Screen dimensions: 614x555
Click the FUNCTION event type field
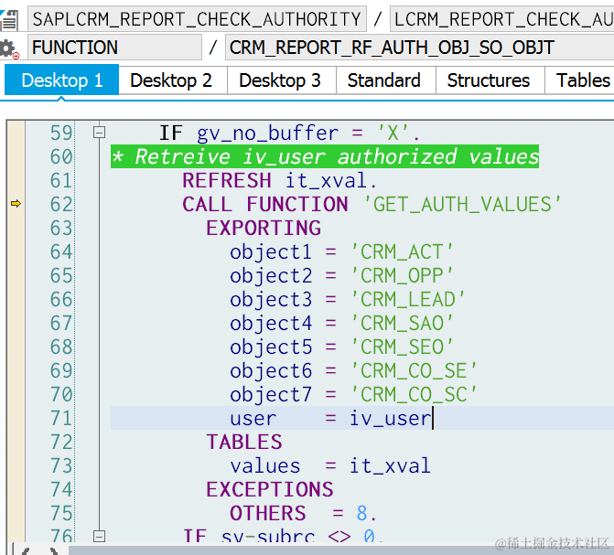click(x=114, y=48)
